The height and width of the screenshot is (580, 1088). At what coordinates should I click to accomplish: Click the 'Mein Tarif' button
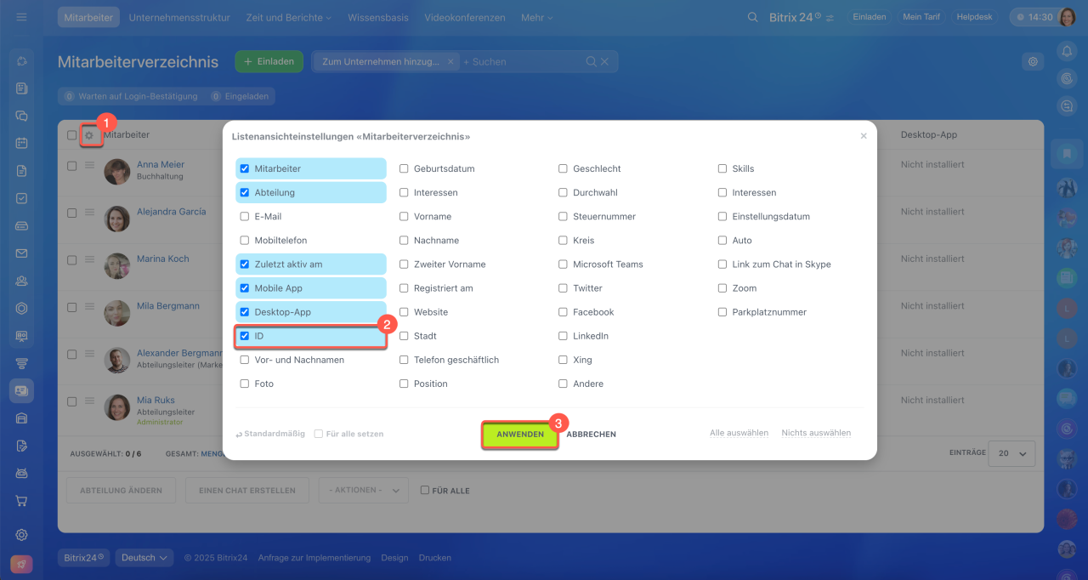(x=921, y=17)
